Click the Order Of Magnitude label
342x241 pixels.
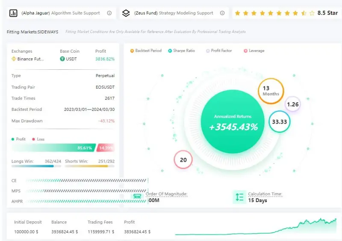[167, 194]
